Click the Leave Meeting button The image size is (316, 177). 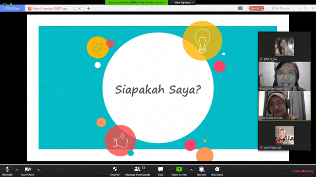coord(303,171)
